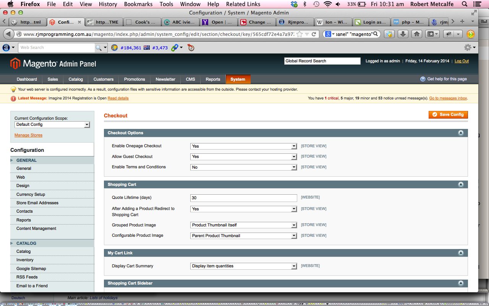Click the Bluetooth icon in the menu bar
This screenshot has height=306, width=489.
(304, 4)
